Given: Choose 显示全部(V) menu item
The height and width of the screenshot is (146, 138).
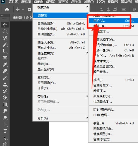Looking at the screenshot, I should (x=61, y=69).
